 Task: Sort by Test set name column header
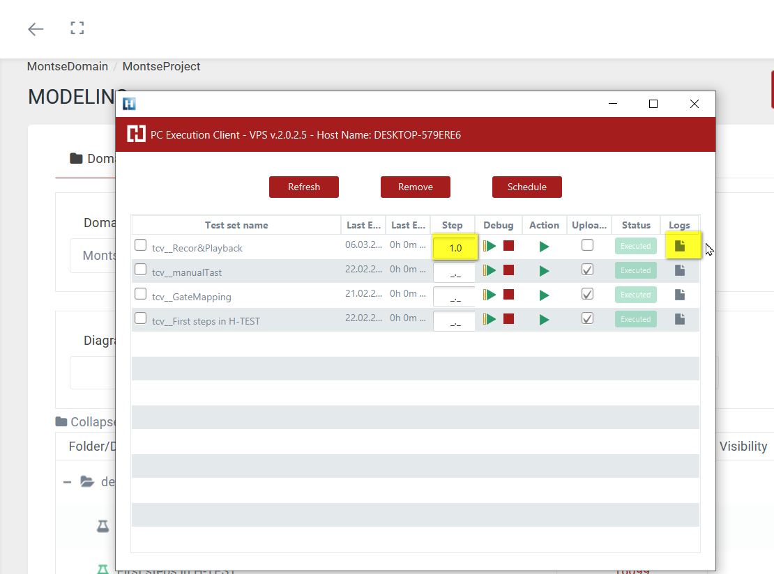236,225
